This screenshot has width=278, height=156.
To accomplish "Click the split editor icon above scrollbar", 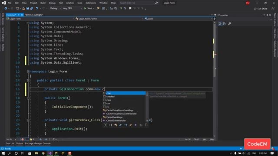I will pos(215,19).
